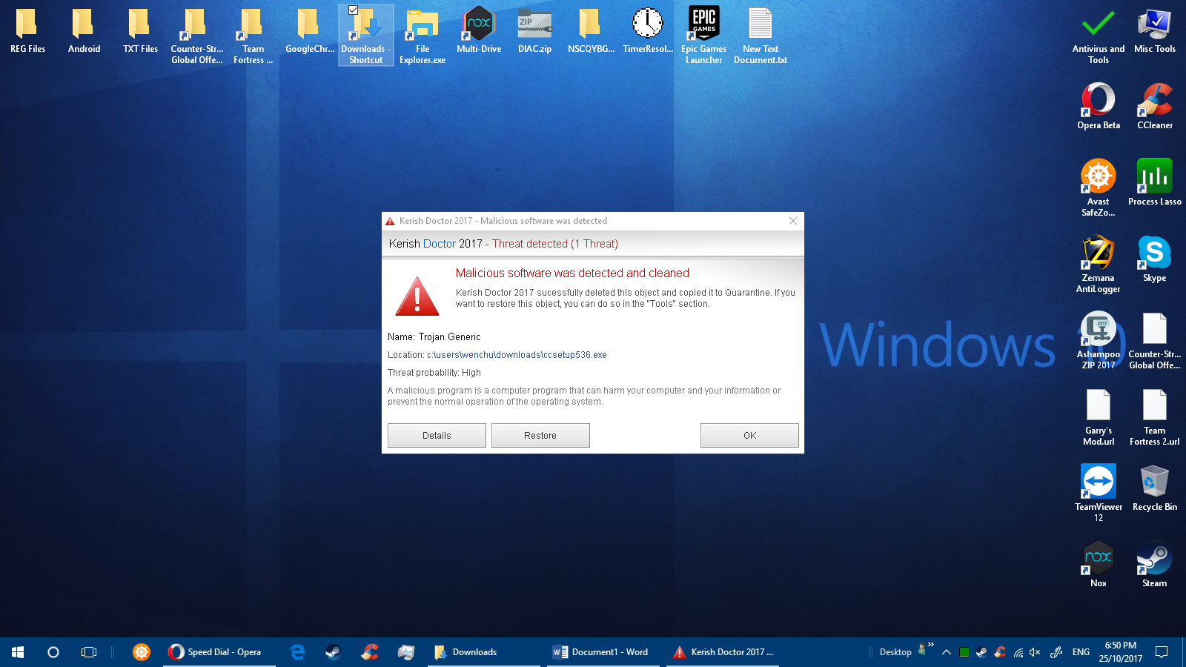Launch Microsoft Edge from taskbar
The height and width of the screenshot is (667, 1186).
pyautogui.click(x=297, y=652)
